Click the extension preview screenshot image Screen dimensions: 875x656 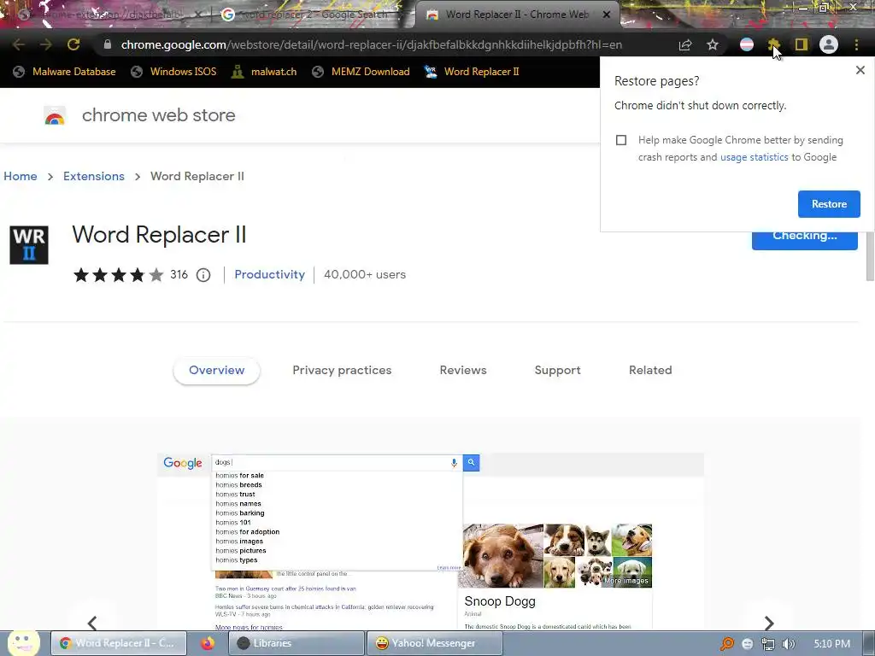coord(431,542)
